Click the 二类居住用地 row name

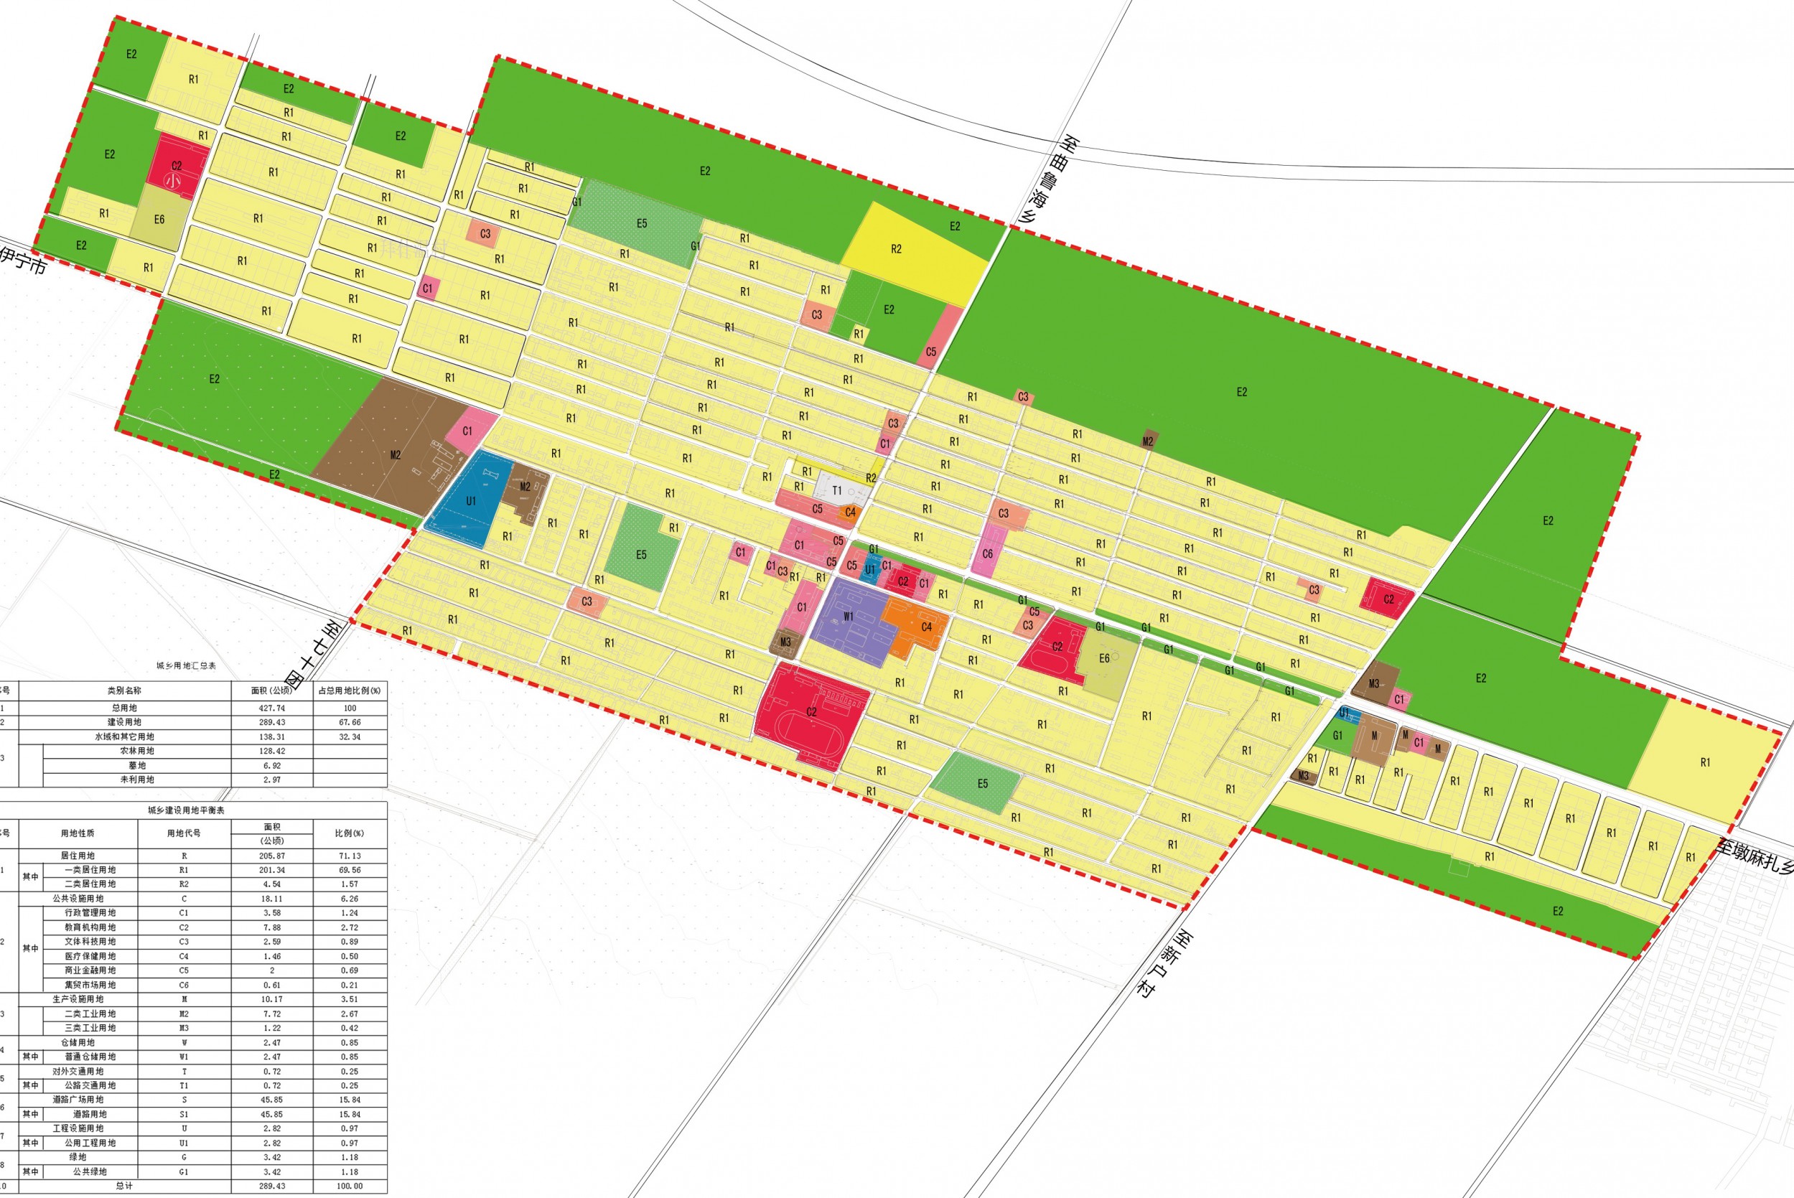90,884
